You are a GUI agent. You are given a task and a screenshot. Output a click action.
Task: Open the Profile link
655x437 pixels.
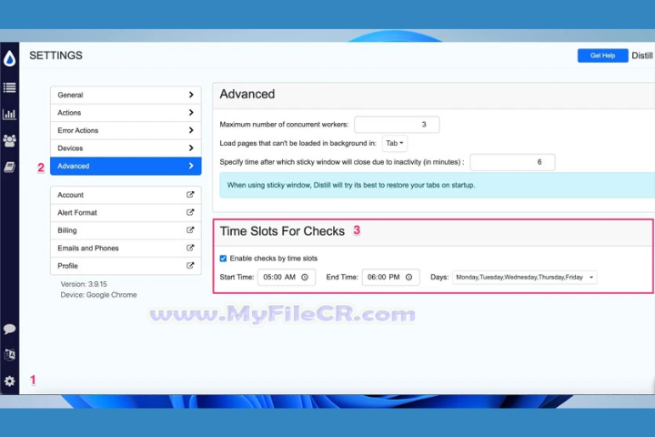click(126, 266)
